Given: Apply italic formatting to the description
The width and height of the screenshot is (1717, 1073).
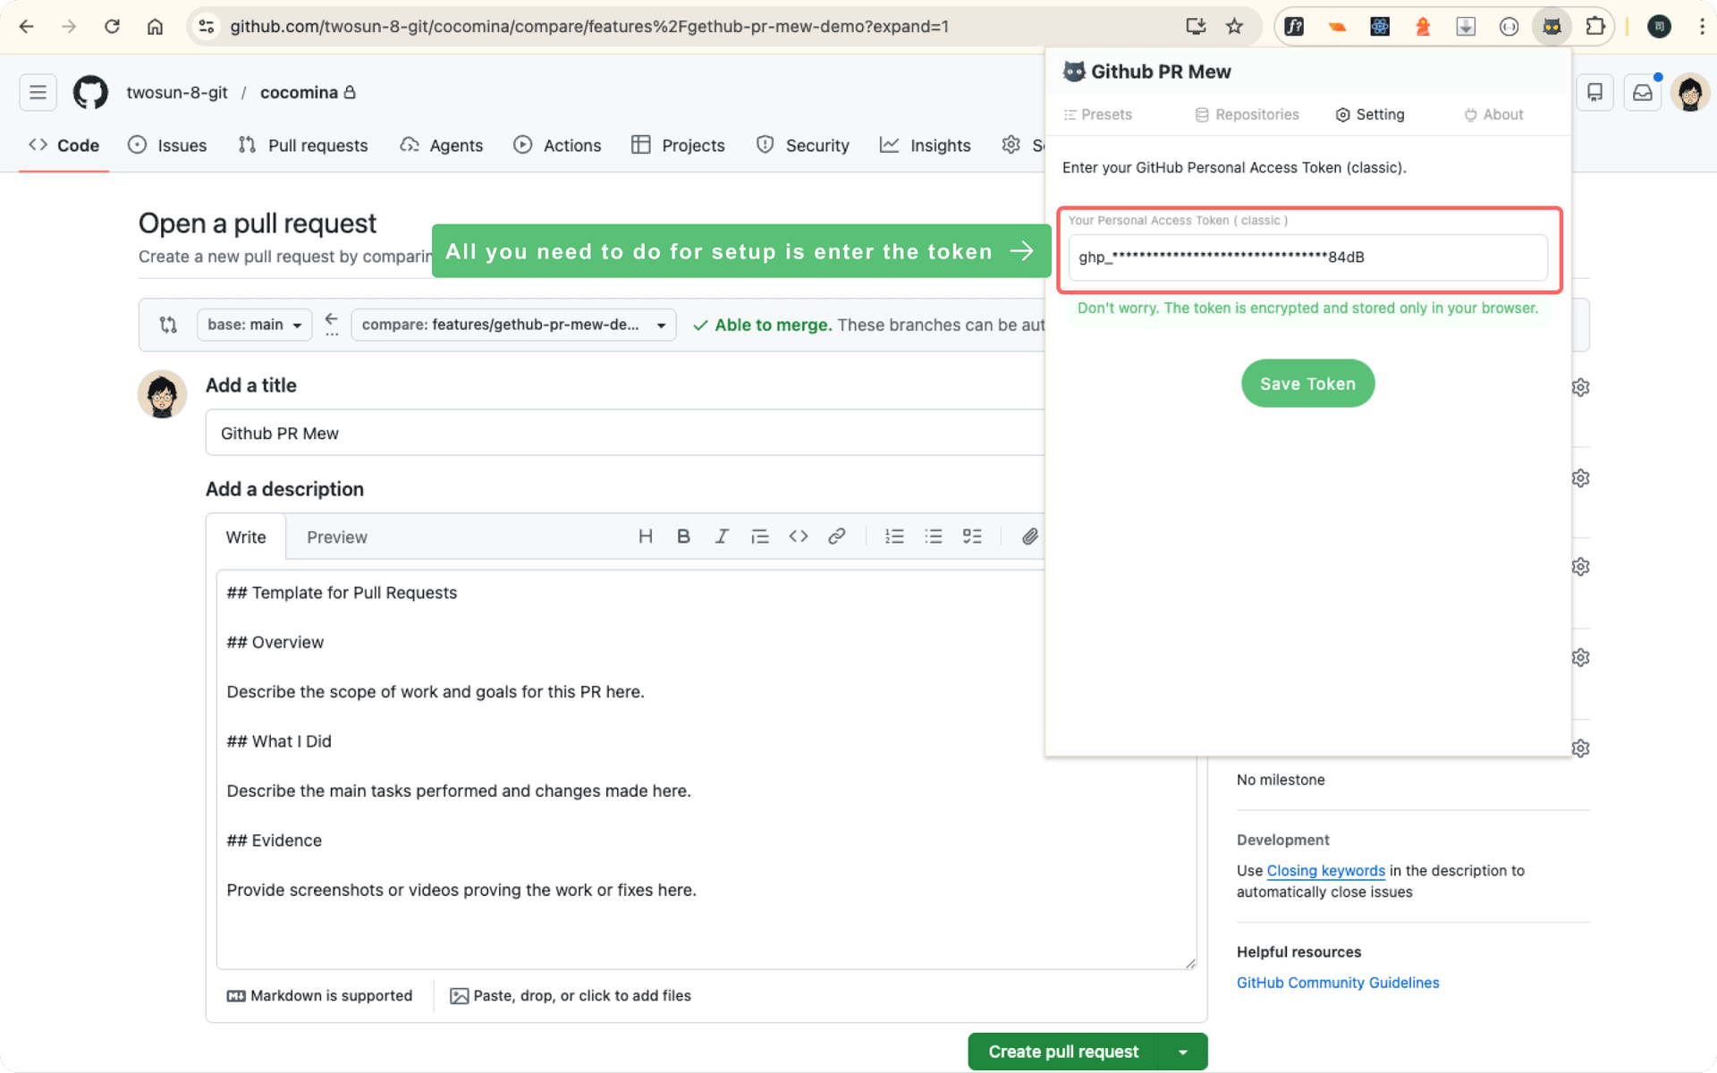Looking at the screenshot, I should [722, 536].
